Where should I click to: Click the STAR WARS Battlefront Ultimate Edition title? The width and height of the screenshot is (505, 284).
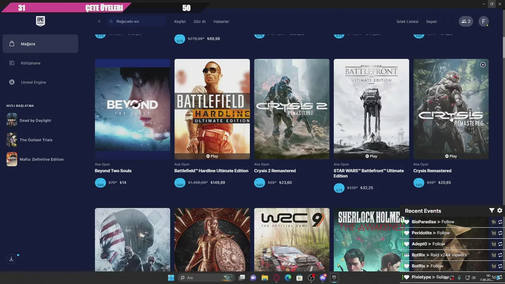369,174
